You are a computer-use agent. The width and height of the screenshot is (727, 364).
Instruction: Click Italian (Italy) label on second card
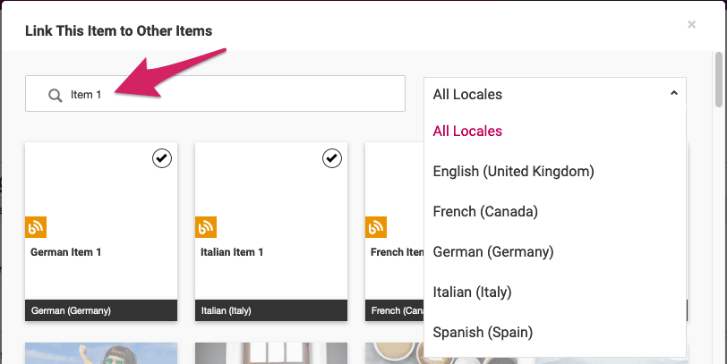click(x=227, y=310)
